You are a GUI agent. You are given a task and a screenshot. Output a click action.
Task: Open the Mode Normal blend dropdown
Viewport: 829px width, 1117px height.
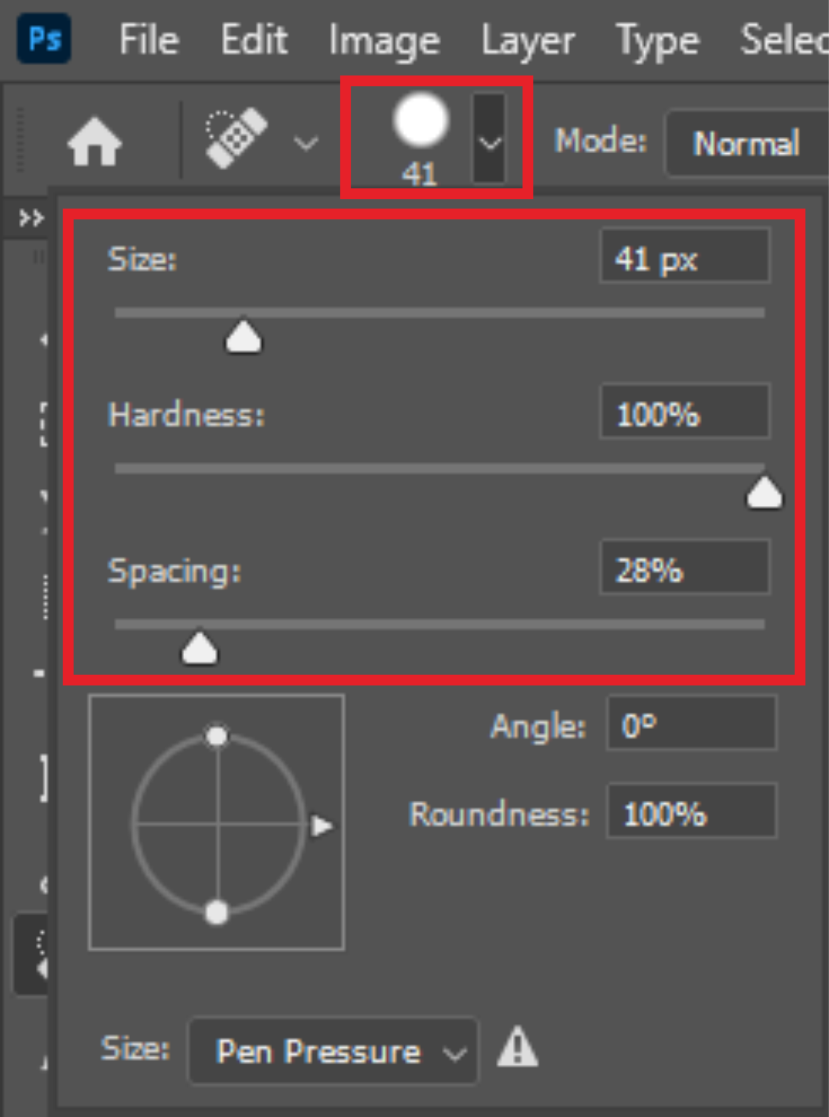click(748, 144)
